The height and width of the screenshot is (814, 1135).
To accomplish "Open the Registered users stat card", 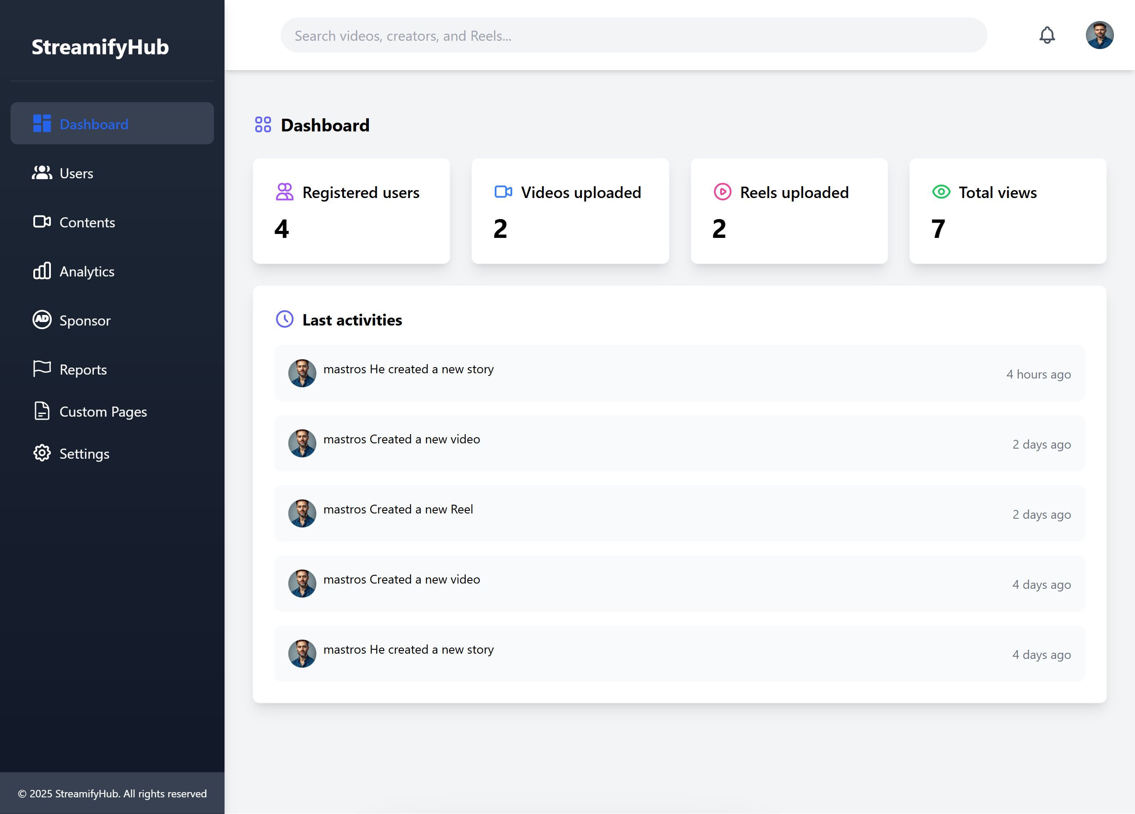I will pyautogui.click(x=351, y=211).
